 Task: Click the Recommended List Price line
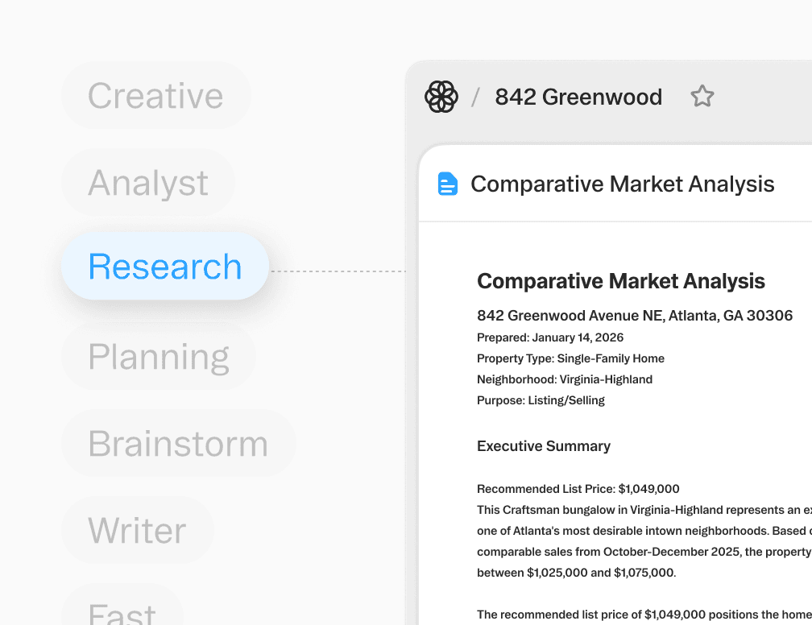pyautogui.click(x=578, y=489)
